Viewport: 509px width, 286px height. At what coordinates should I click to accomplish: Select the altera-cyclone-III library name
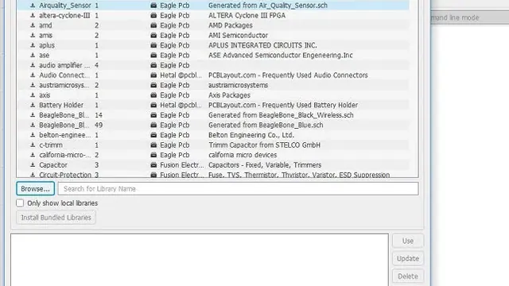[64, 16]
